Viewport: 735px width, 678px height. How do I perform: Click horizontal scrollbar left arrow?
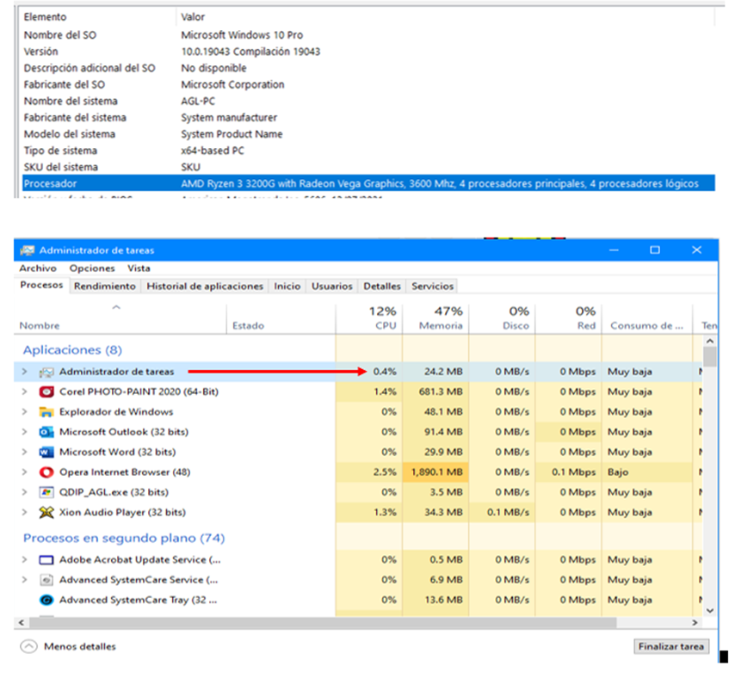[22, 623]
